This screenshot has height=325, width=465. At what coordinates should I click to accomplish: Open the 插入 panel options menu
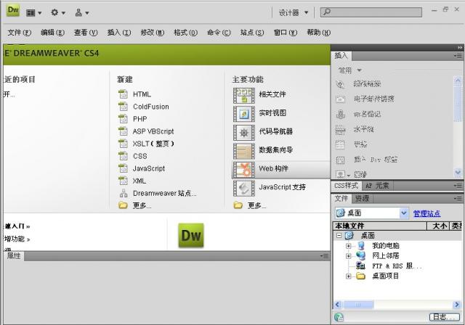point(458,56)
